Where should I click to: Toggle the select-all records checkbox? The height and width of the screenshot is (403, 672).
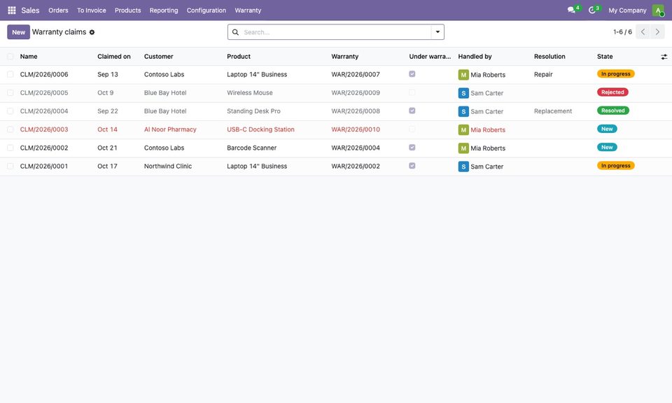tap(10, 57)
